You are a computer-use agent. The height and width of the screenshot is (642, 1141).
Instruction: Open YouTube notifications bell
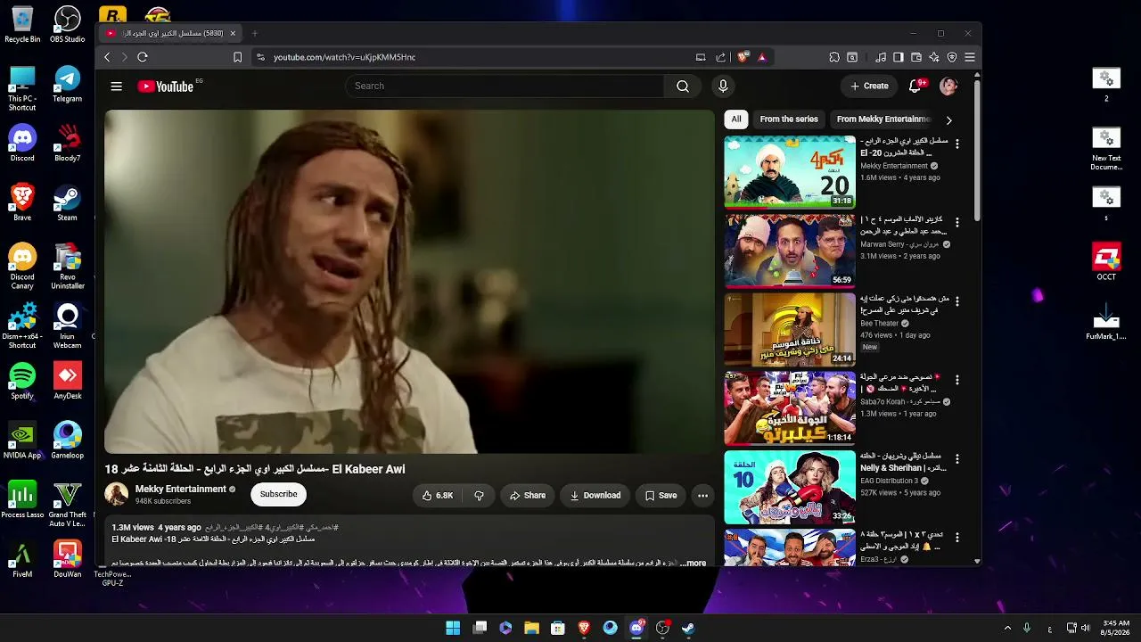[x=915, y=86]
